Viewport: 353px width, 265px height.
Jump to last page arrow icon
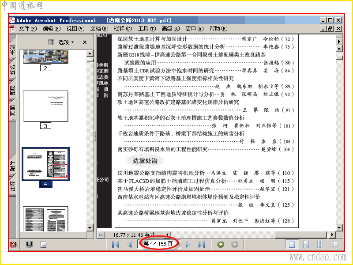(202, 244)
